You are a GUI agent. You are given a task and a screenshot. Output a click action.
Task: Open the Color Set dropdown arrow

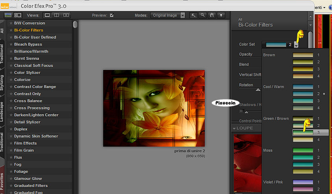(x=296, y=45)
